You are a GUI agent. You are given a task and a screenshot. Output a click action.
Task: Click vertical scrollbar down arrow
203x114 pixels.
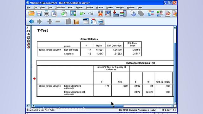click(175, 103)
